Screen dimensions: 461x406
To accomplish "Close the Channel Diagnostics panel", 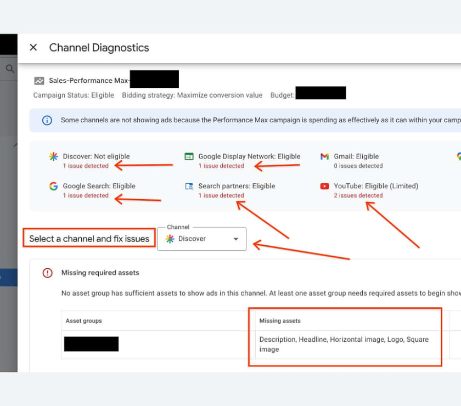I will [x=33, y=47].
